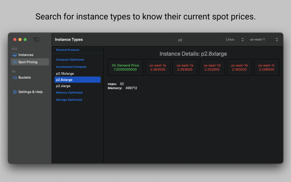This screenshot has height=182, width=291.
Task: Expand the Storage Optimized category
Action: pyautogui.click(x=69, y=100)
